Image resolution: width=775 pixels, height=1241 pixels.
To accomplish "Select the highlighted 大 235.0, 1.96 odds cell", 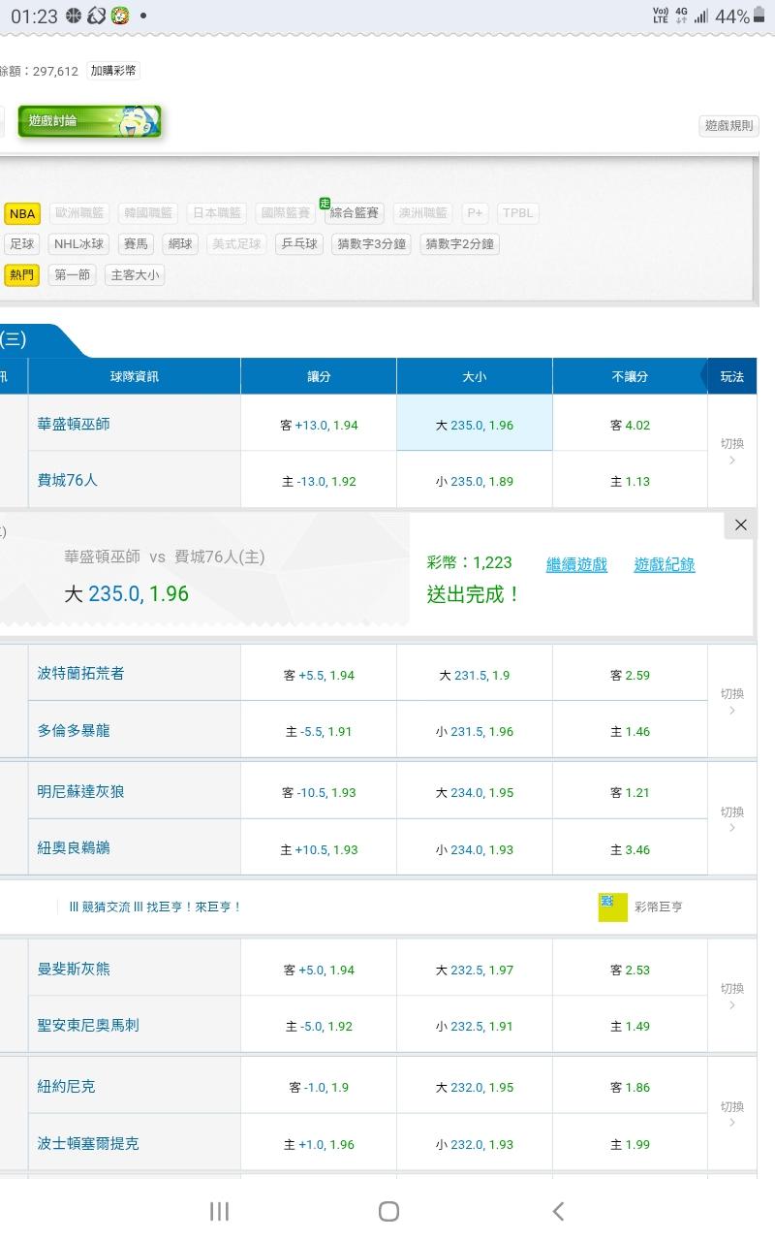I will pos(474,425).
